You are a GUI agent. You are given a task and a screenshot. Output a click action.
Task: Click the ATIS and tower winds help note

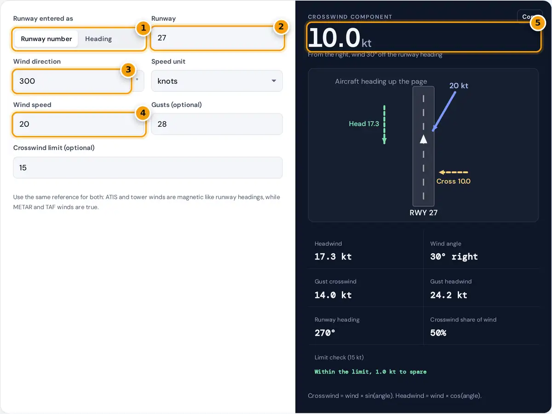coord(147,202)
